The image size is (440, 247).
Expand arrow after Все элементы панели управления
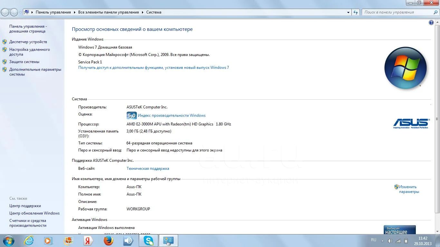pos(142,12)
